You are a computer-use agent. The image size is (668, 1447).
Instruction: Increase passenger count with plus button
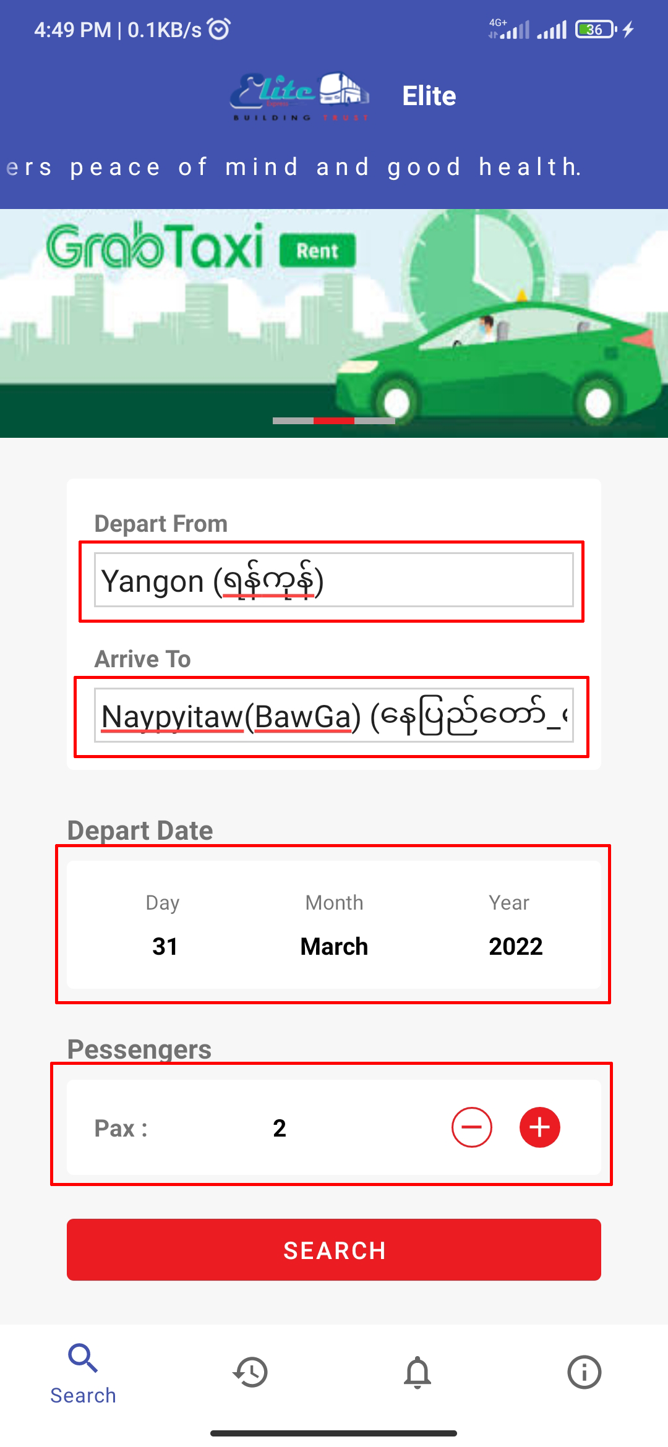click(539, 1127)
